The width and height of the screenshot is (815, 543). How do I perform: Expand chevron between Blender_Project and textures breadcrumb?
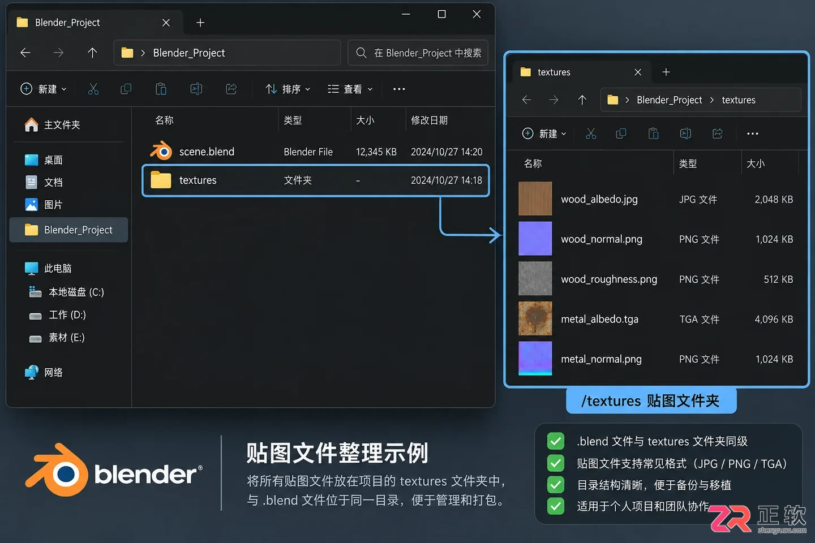(712, 100)
